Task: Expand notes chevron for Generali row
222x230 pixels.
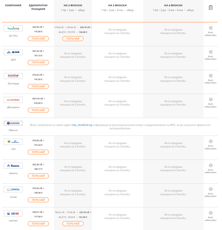Action: point(211,99)
